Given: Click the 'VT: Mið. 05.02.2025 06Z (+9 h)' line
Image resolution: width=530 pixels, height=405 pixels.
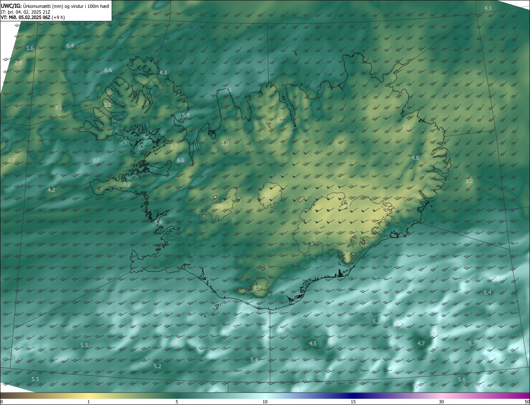Looking at the screenshot, I should coord(33,17).
